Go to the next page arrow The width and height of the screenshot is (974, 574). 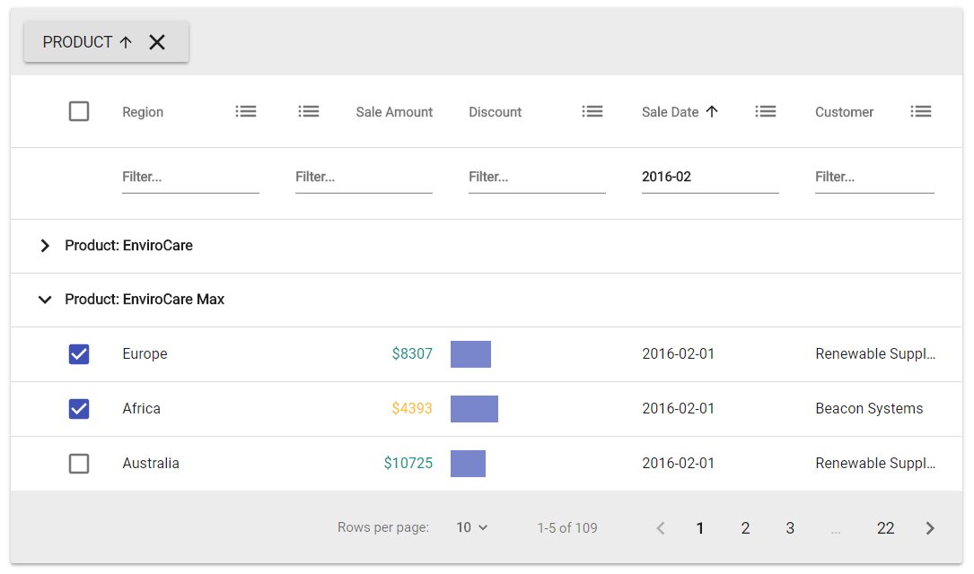click(x=930, y=528)
